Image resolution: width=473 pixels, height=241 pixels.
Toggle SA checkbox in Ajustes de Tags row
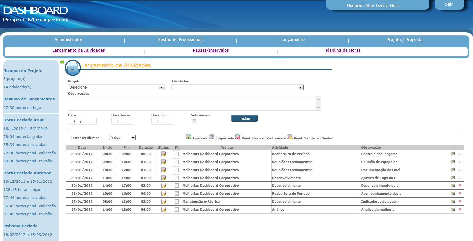pos(177,178)
